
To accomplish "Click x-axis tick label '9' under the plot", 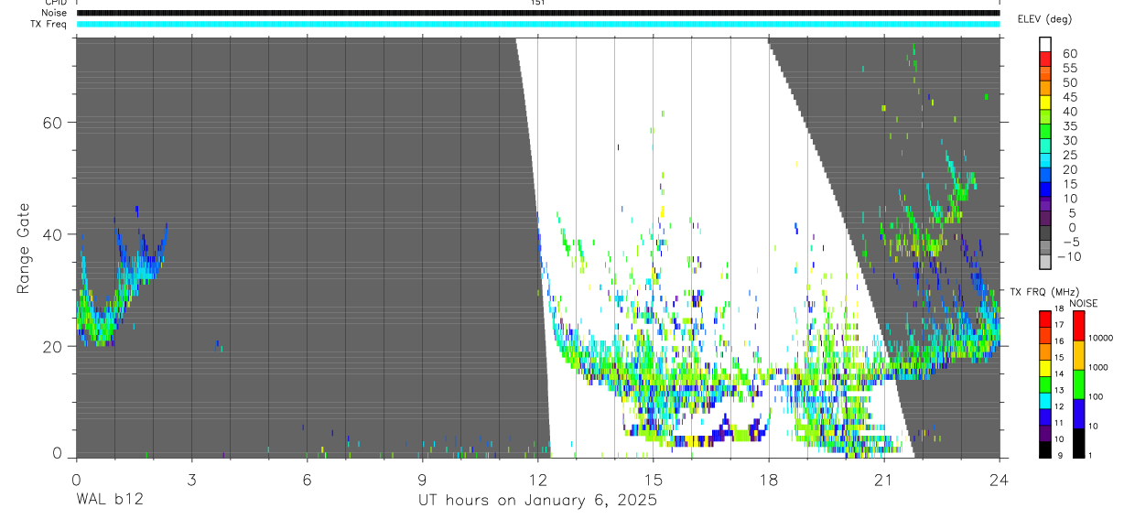I will (422, 479).
